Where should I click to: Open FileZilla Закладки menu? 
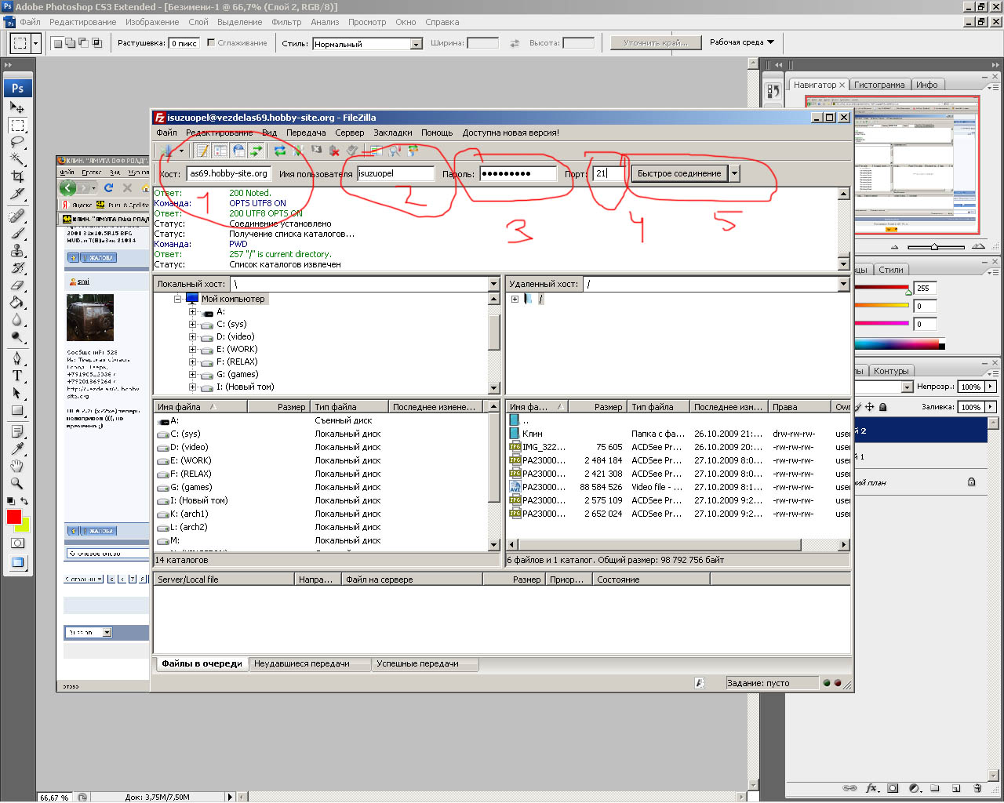coord(393,133)
